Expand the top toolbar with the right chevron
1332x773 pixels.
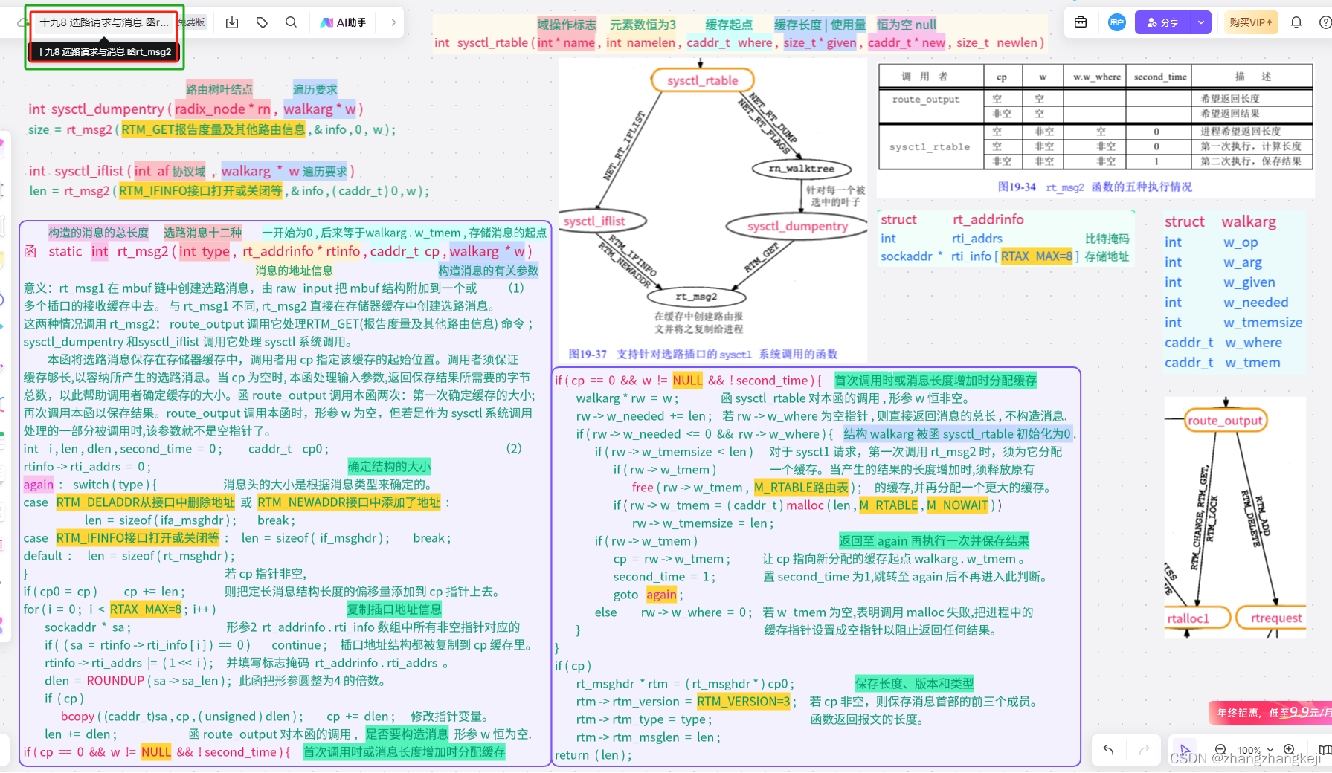click(x=393, y=22)
